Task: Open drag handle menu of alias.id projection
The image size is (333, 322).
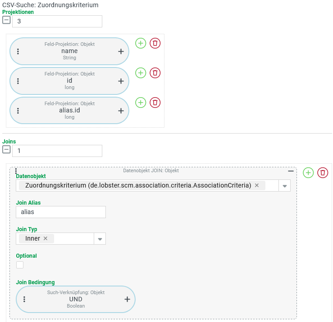Action: pyautogui.click(x=18, y=111)
